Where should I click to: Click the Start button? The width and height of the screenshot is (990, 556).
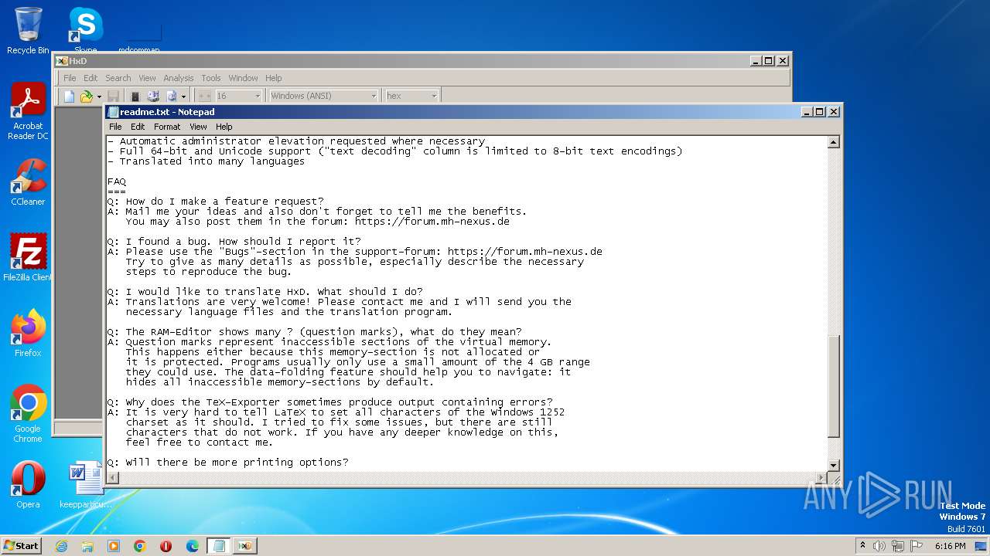click(x=22, y=545)
